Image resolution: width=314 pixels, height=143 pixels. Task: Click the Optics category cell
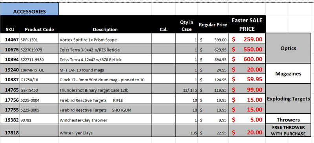pos(288,48)
